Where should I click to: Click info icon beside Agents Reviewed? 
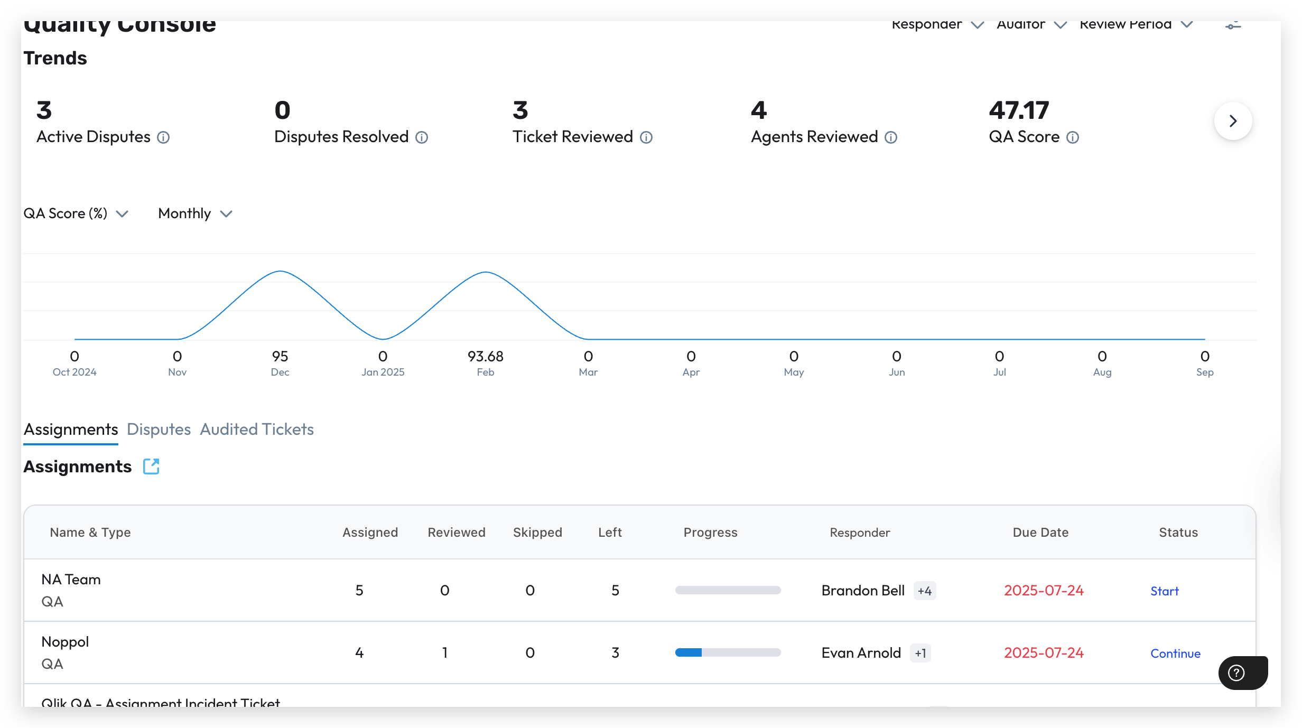[891, 137]
